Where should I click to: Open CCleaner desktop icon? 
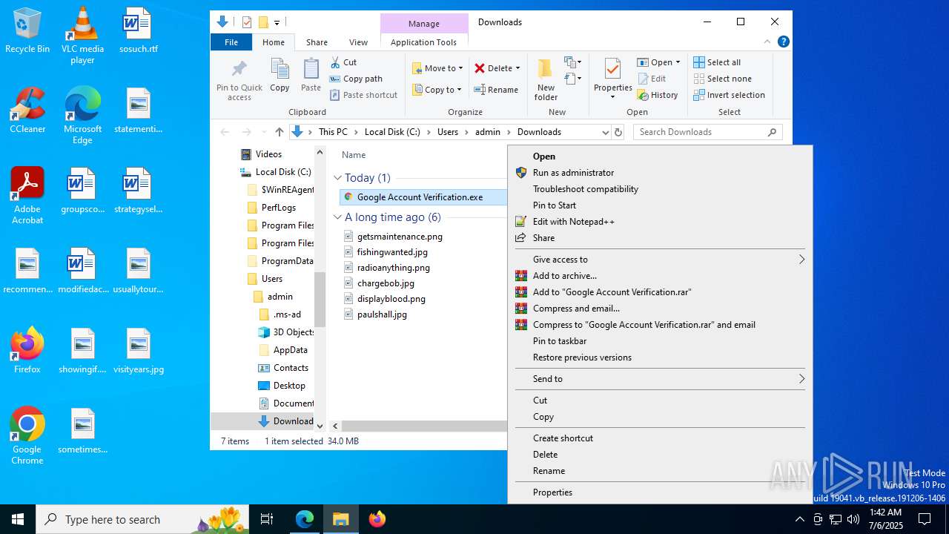click(x=27, y=111)
